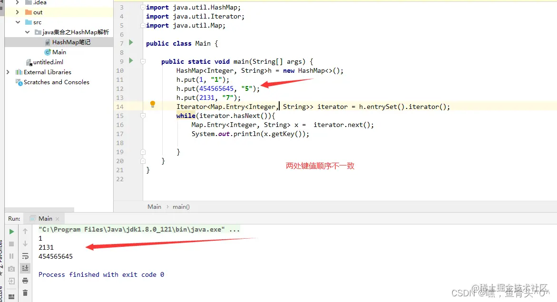Click main() in editor breadcrumb

[181, 207]
